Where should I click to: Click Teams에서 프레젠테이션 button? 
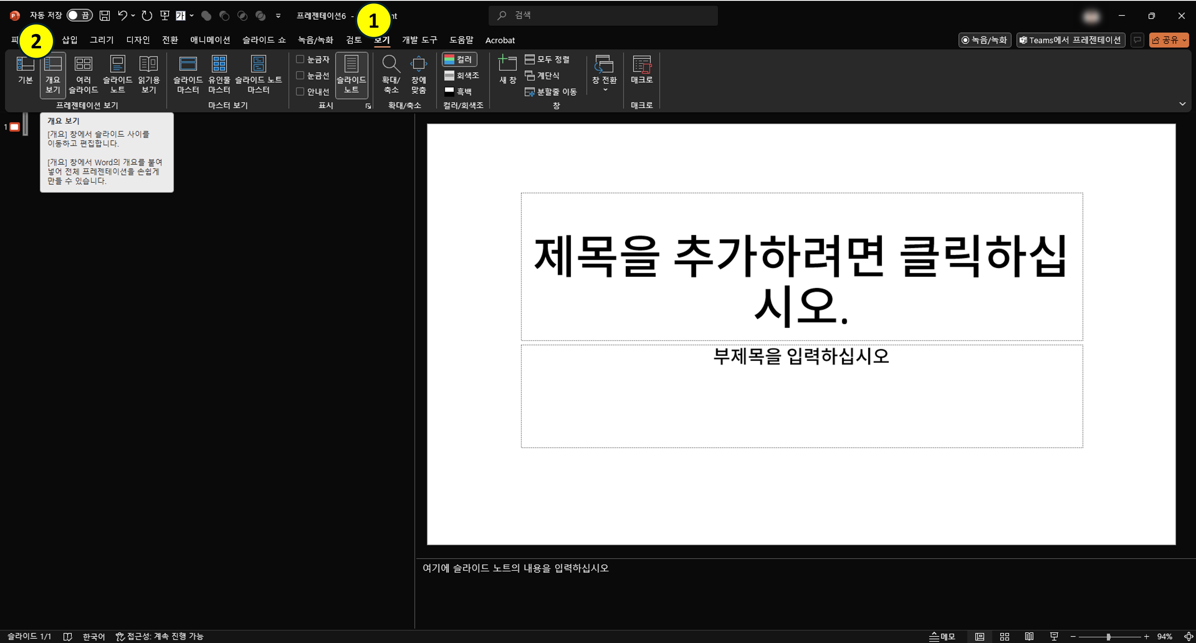coord(1071,40)
